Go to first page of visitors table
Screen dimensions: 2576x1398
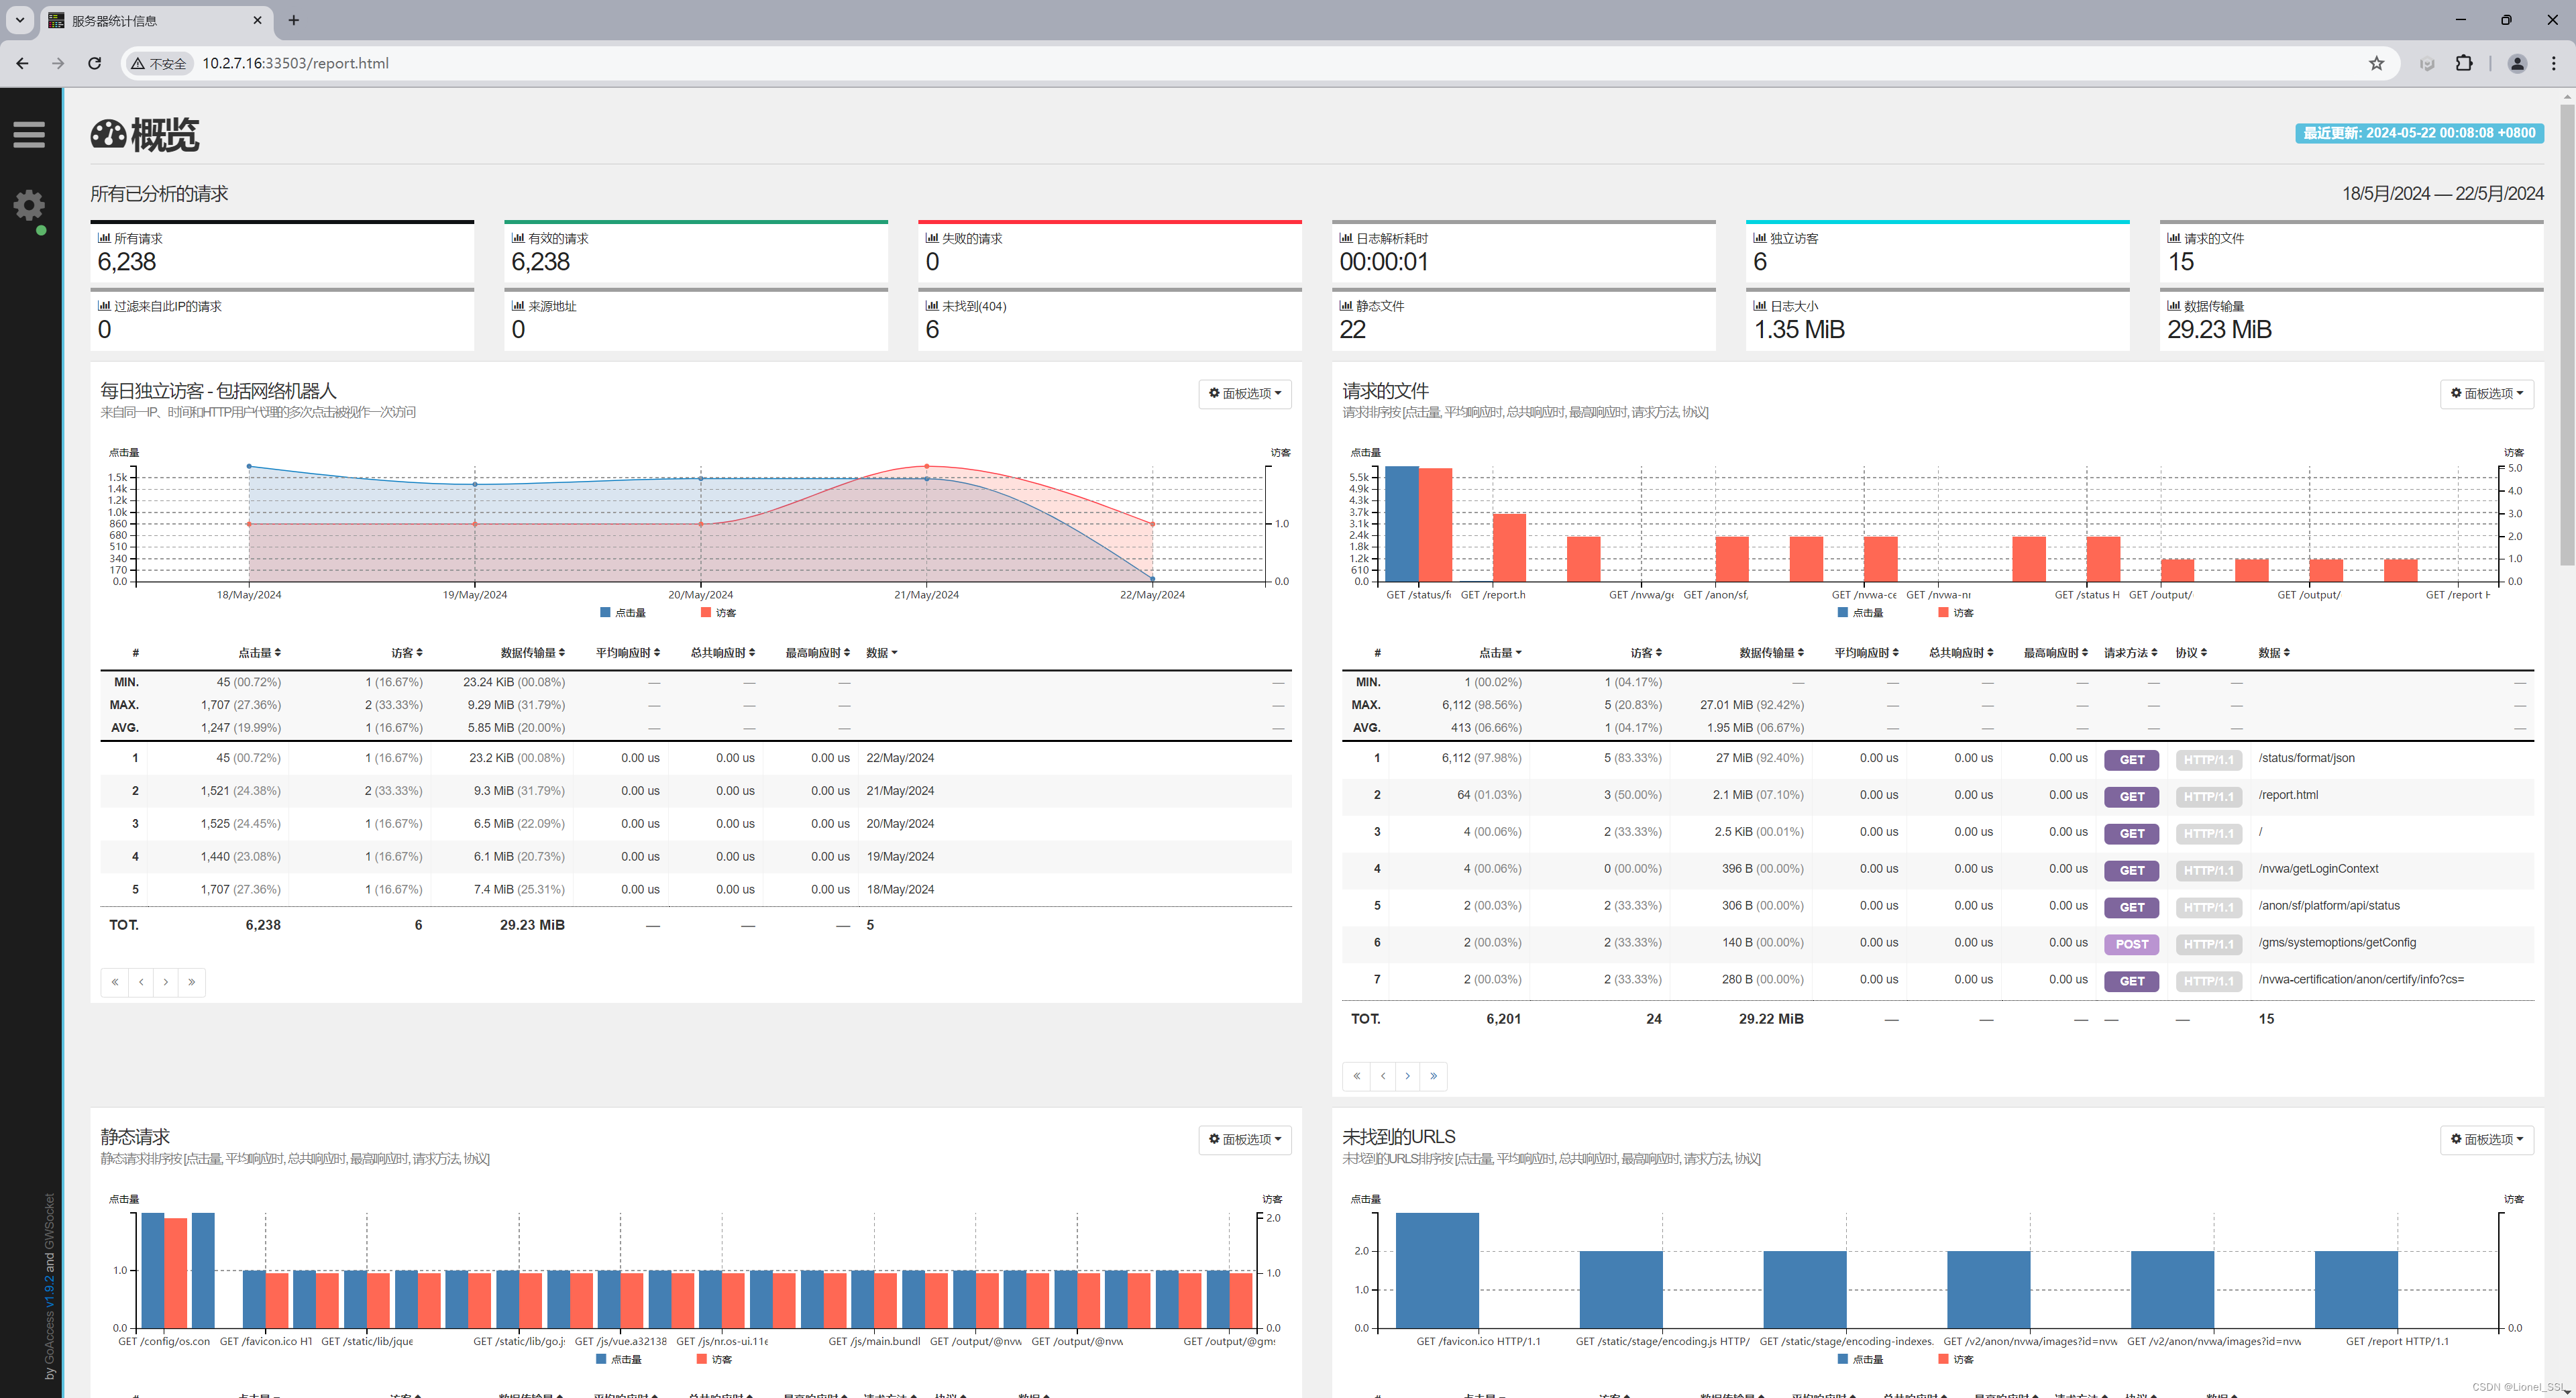click(x=115, y=983)
